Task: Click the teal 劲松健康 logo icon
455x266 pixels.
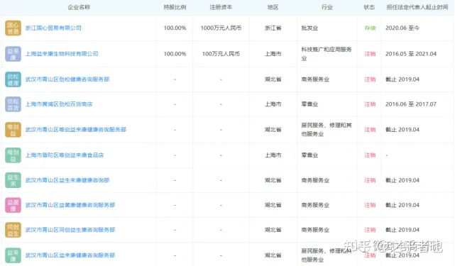Action: point(13,79)
